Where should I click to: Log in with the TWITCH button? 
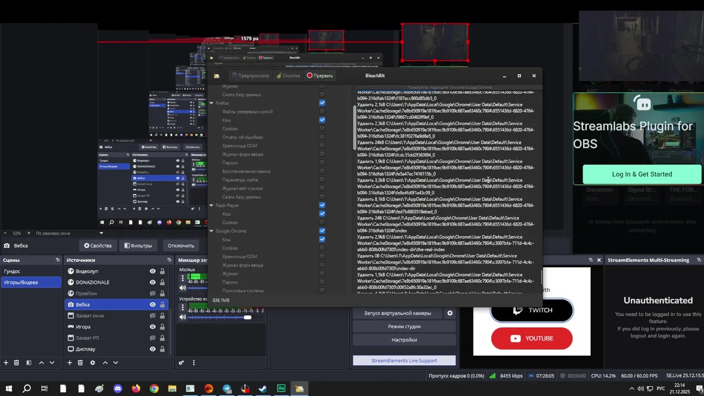[x=532, y=310]
